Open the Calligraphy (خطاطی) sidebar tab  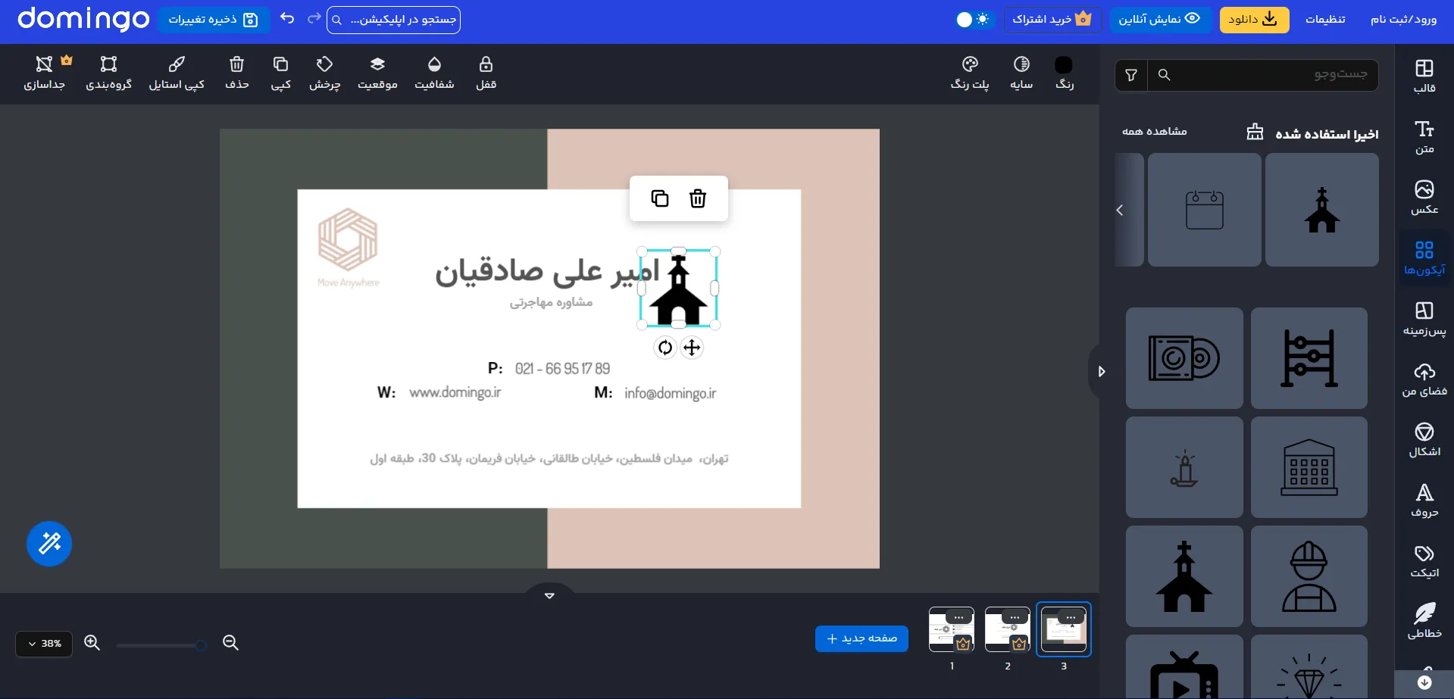(x=1424, y=621)
